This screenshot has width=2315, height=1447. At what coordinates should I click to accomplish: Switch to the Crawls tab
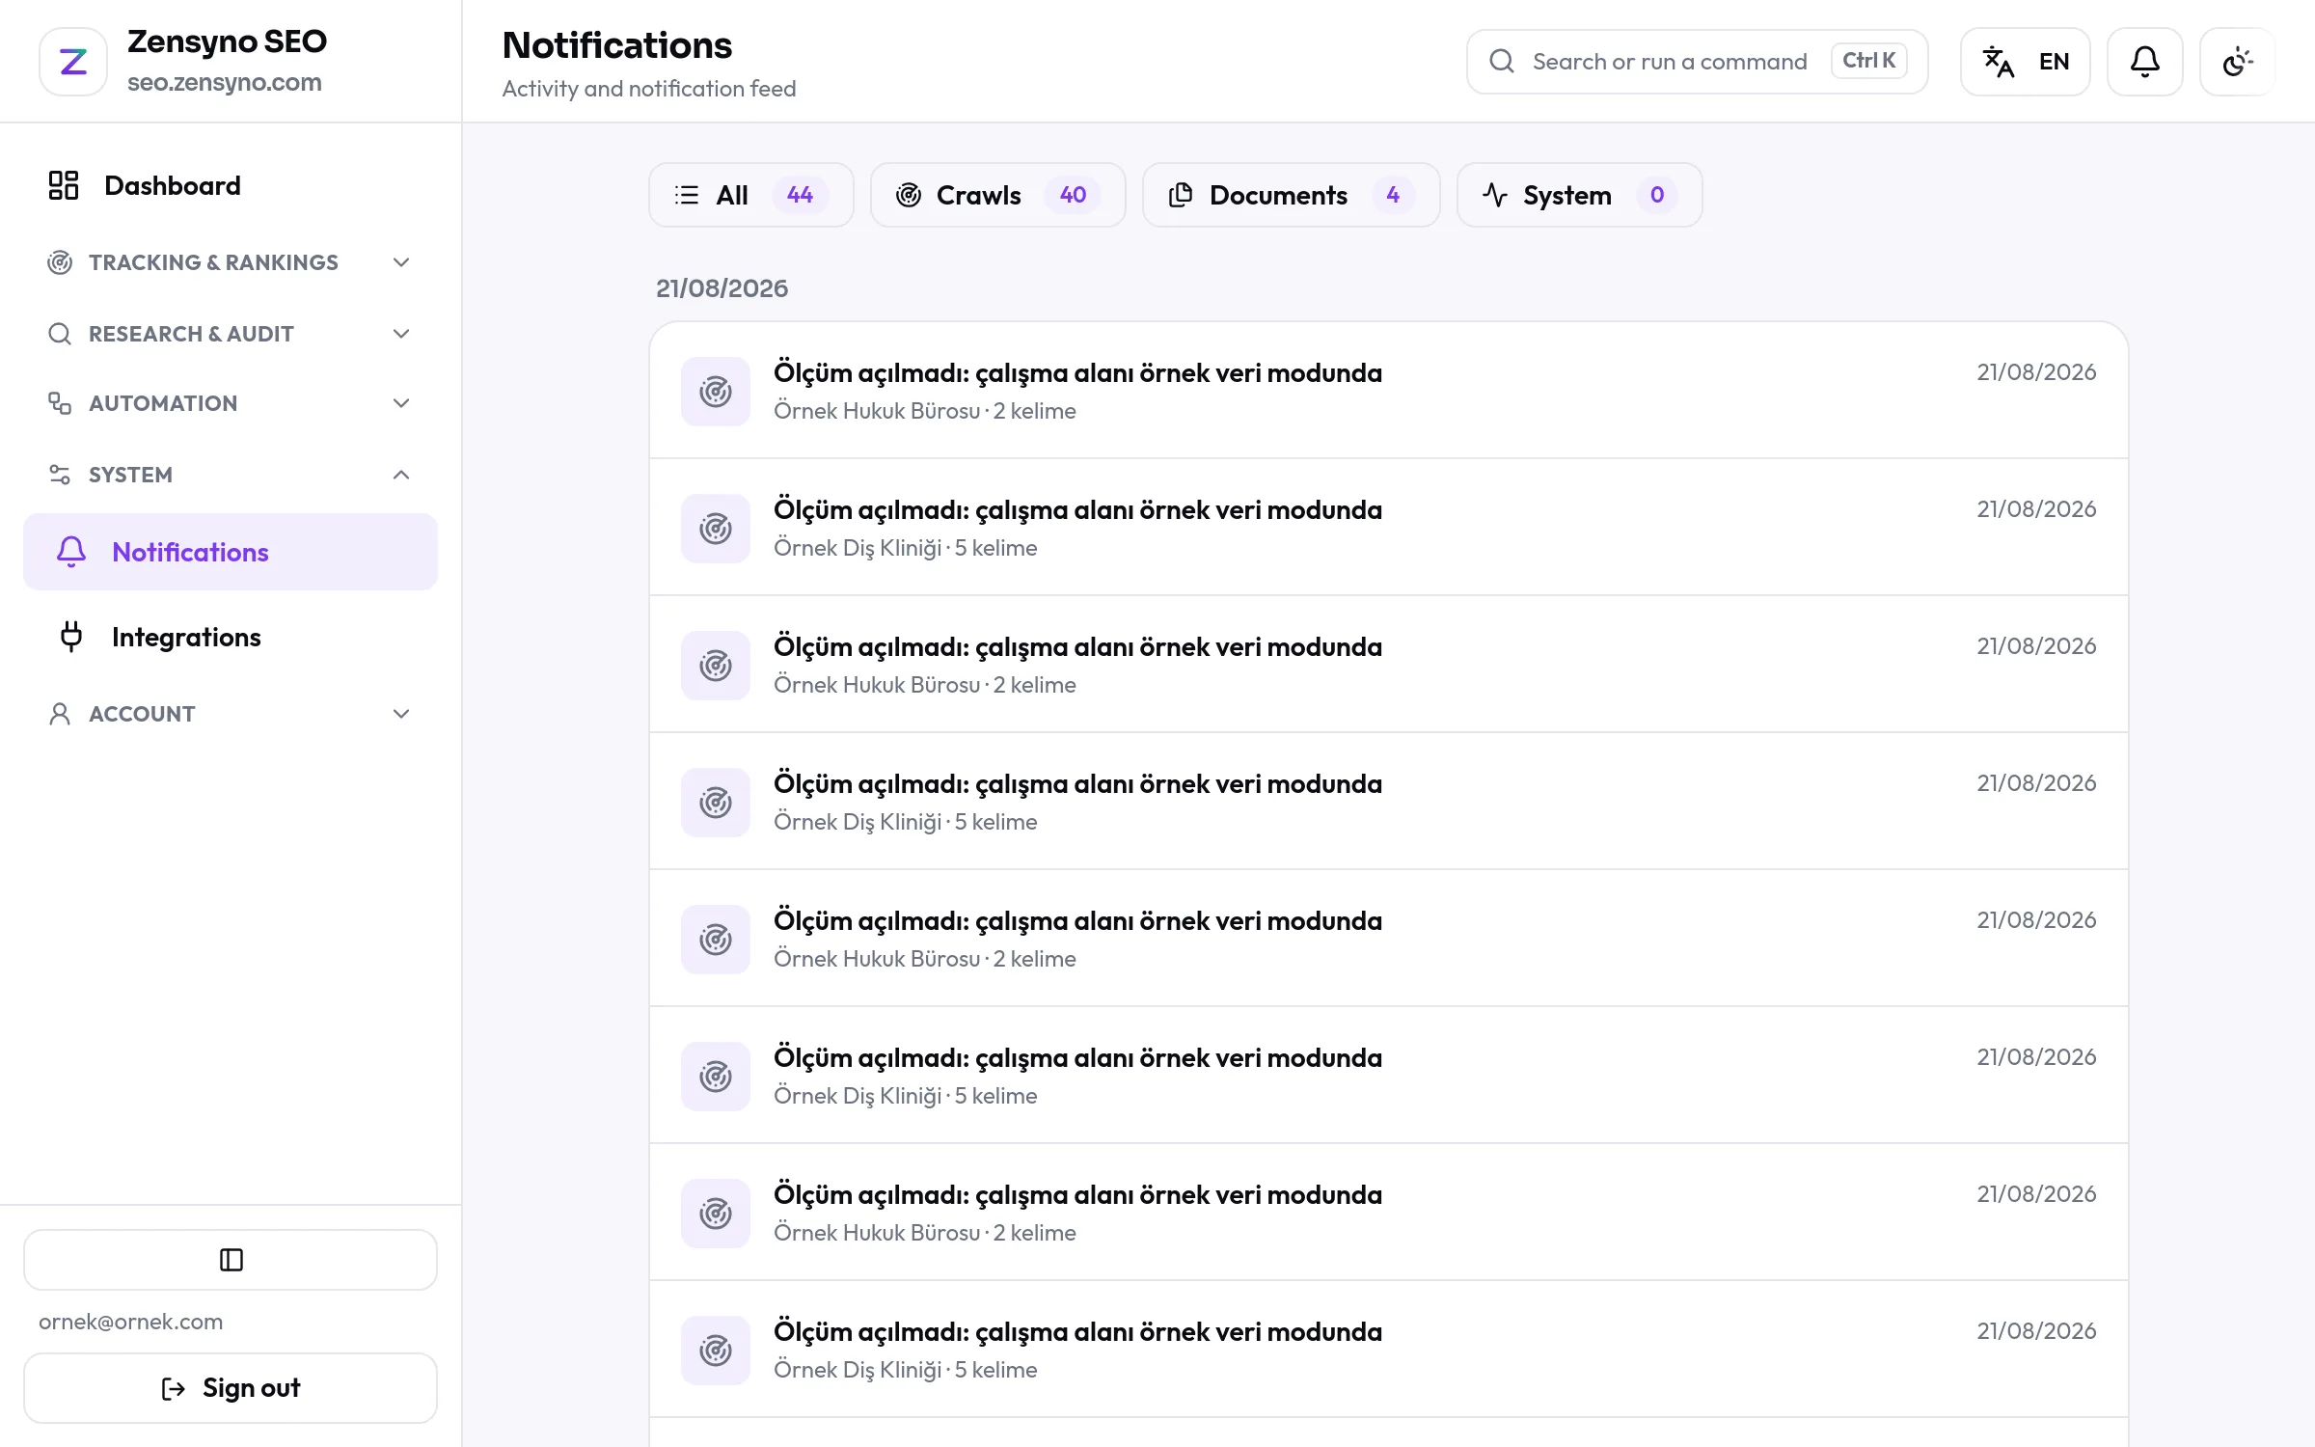coord(997,195)
